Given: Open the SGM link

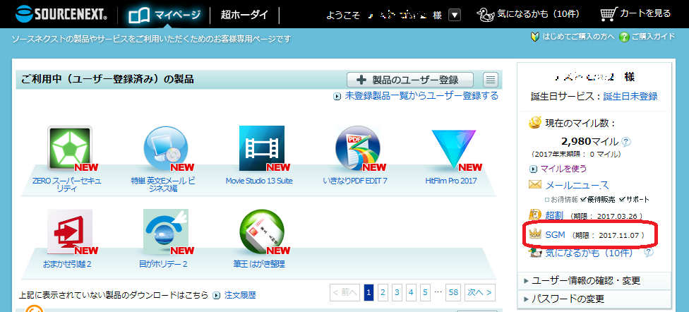Looking at the screenshot, I should (555, 235).
